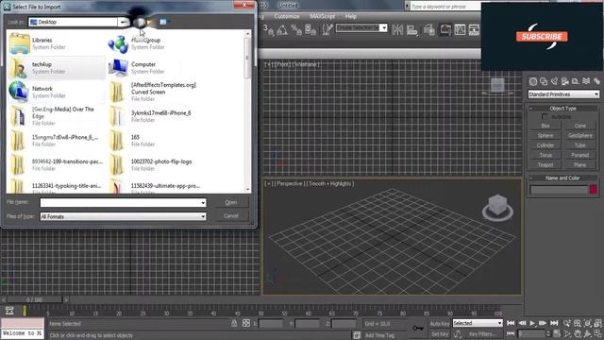Viewport: 604px width, 340px height.
Task: Click the Pan View hand icon
Action: tap(578, 333)
